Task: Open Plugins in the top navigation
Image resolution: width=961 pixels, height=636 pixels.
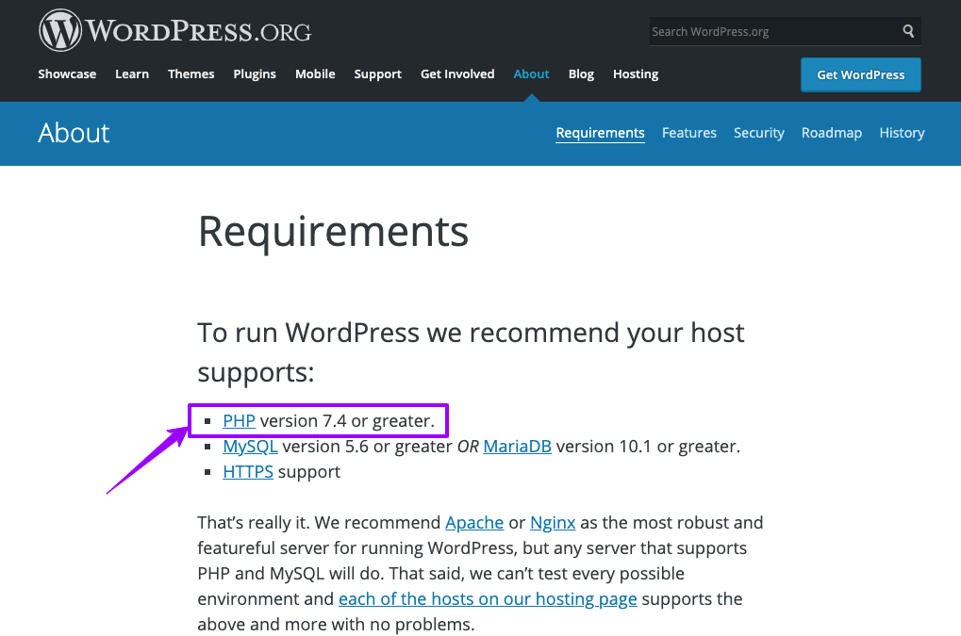Action: point(255,73)
